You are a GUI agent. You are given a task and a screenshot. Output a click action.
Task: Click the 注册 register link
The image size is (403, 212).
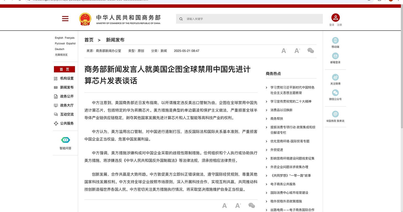(339, 25)
